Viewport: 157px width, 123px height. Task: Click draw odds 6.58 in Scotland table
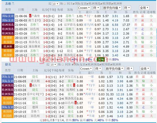pos(115,25)
